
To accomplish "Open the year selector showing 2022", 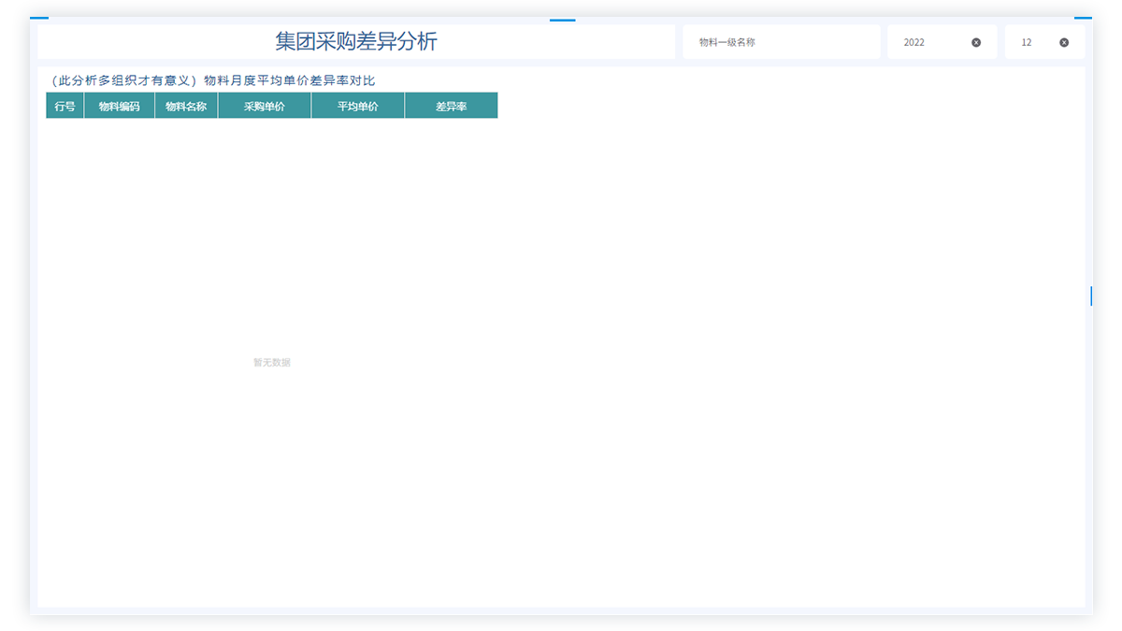I will point(942,42).
